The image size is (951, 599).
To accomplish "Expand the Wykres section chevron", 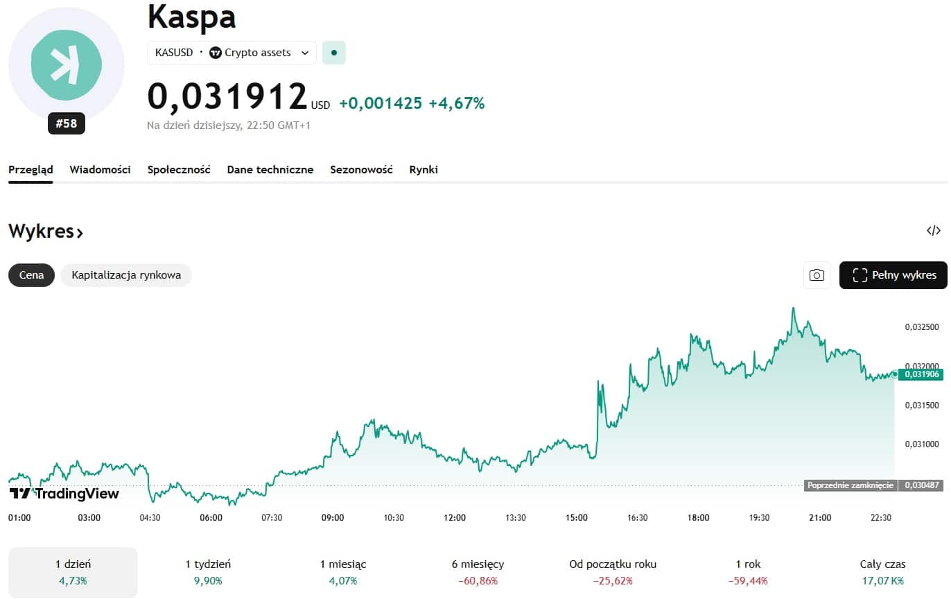I will (x=80, y=232).
